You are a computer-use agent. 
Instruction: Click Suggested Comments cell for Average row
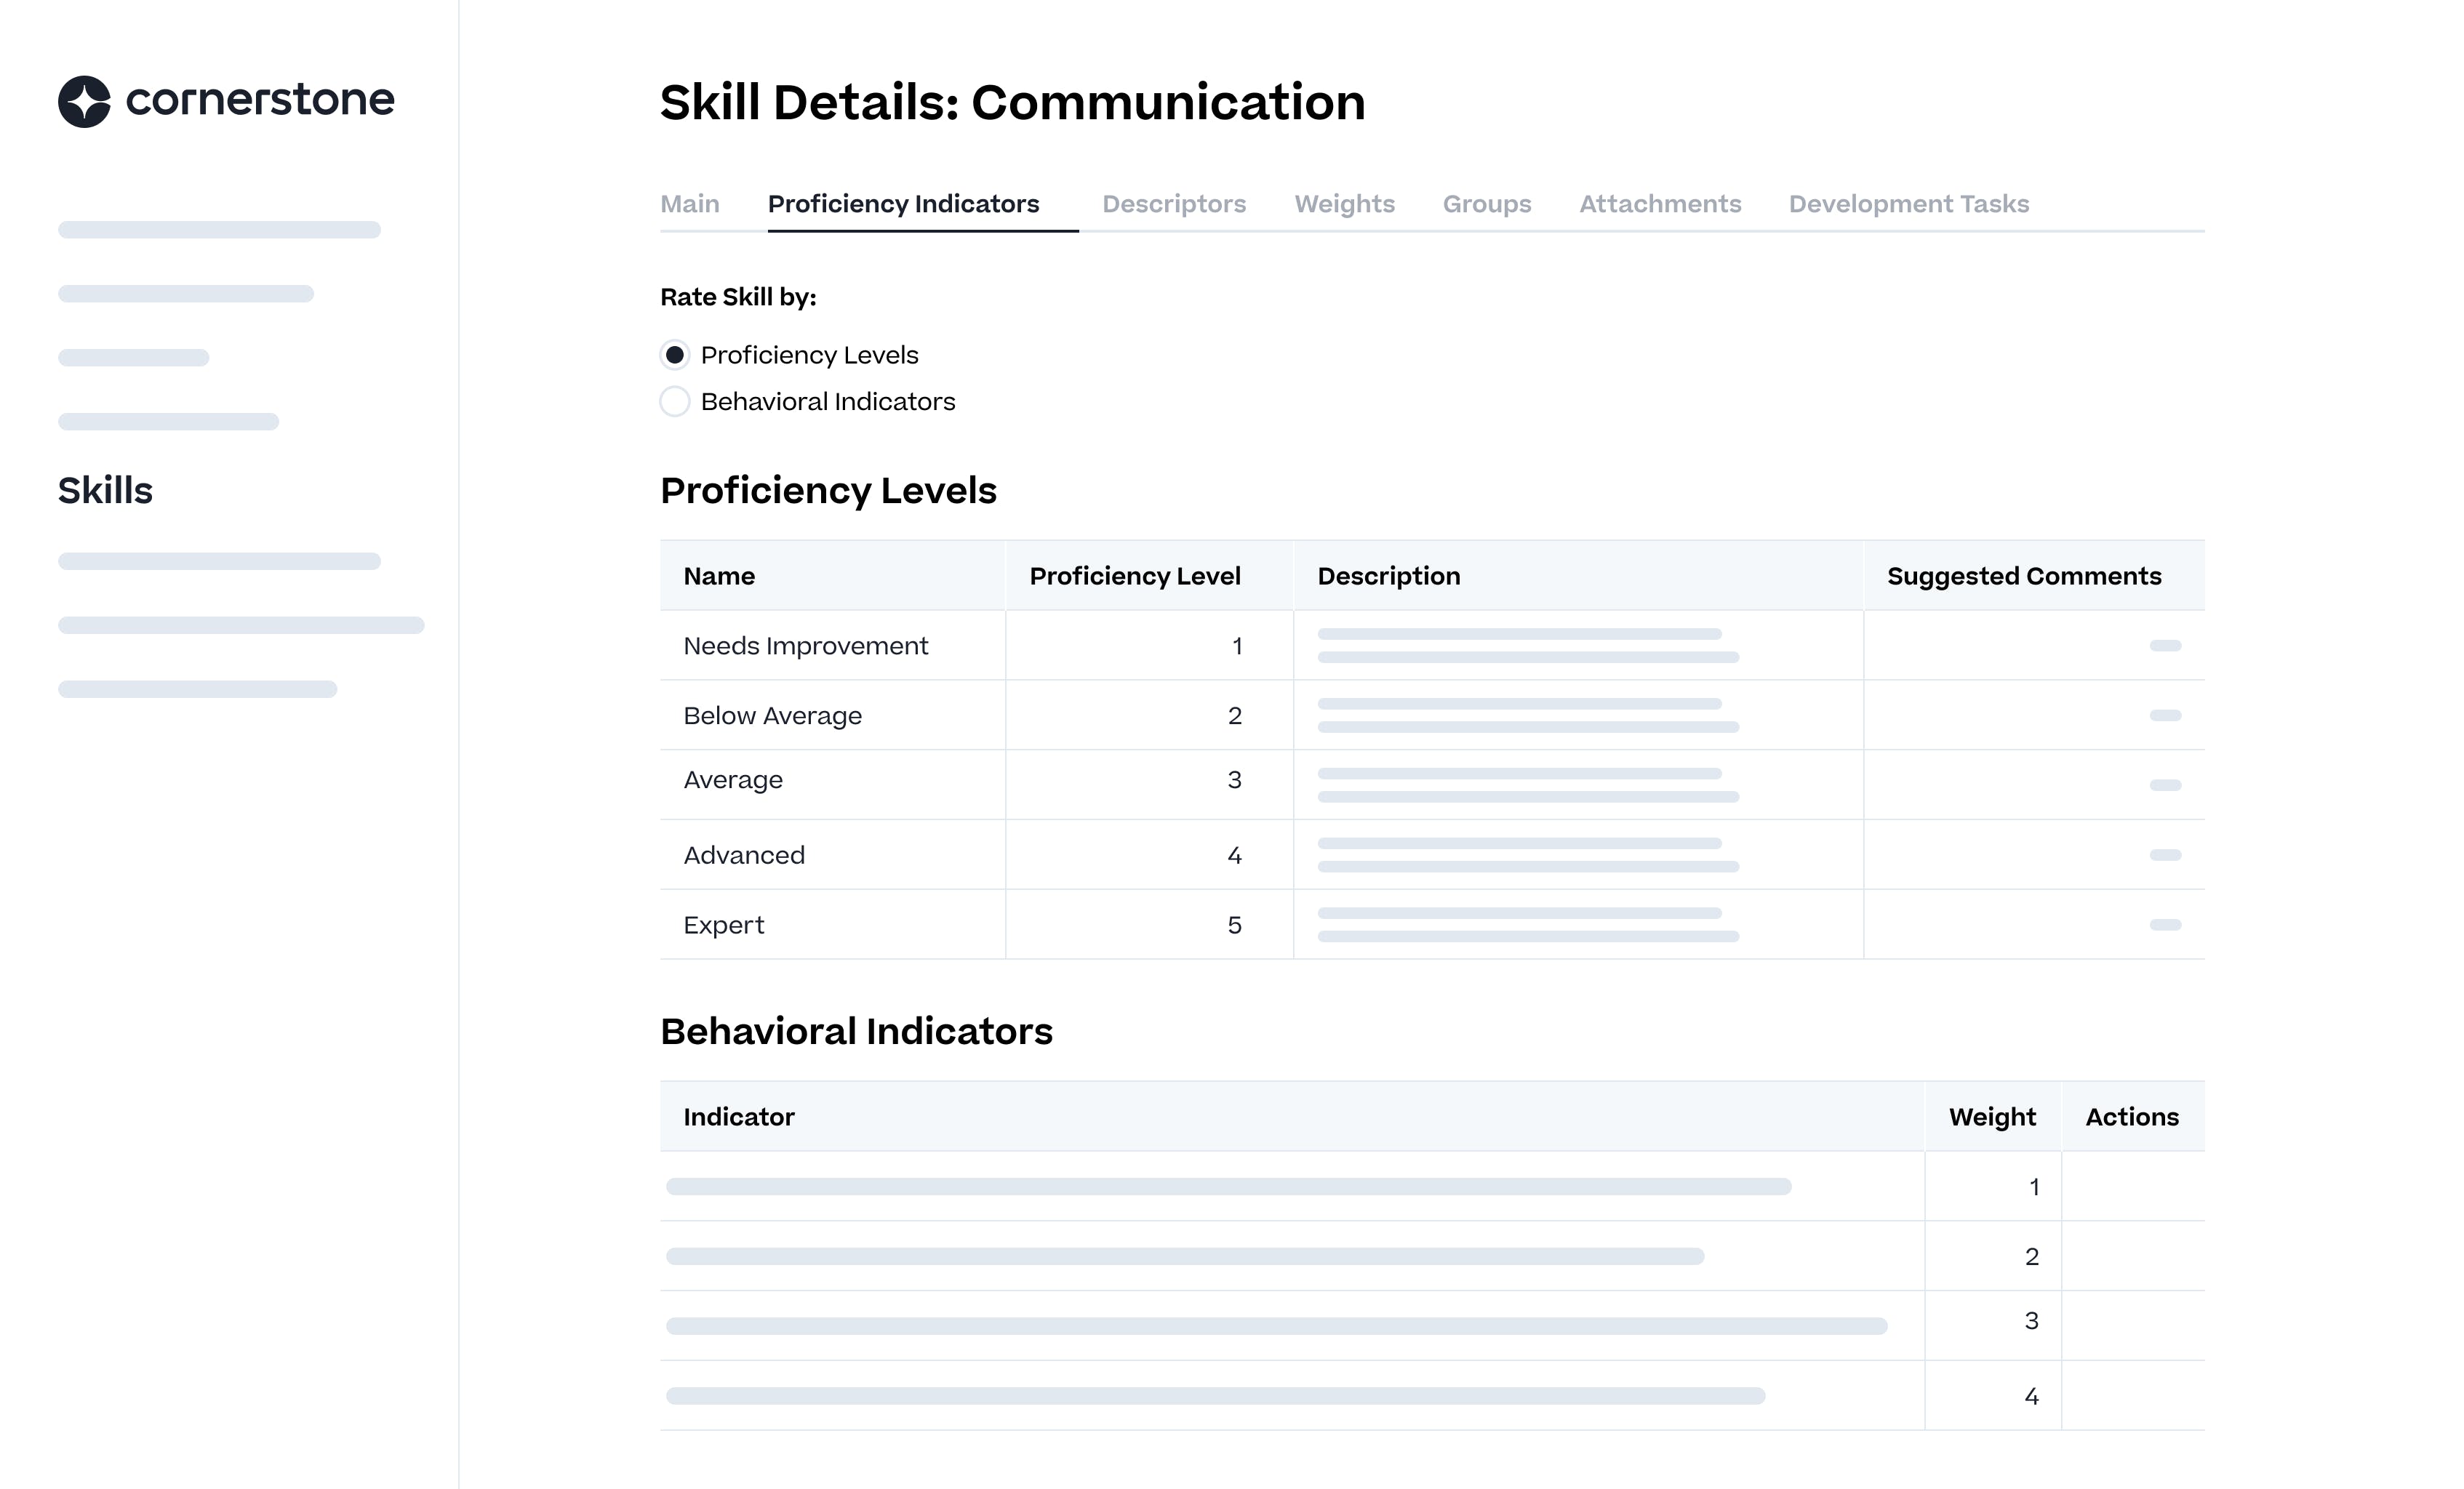click(x=2164, y=785)
